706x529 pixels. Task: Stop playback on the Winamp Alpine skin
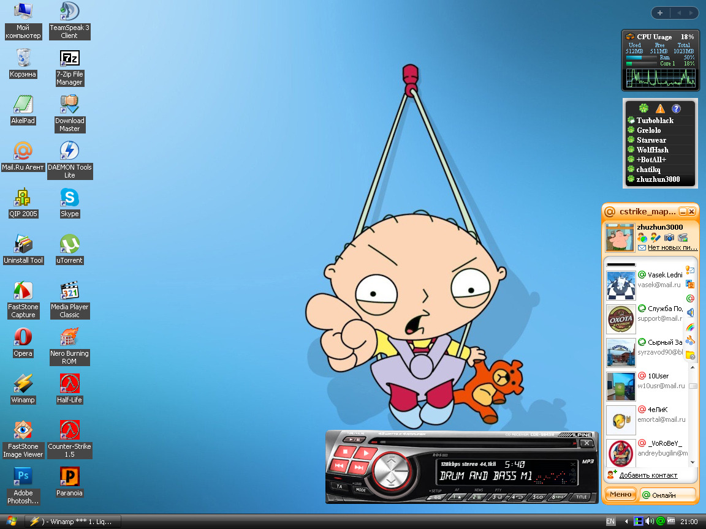[345, 452]
